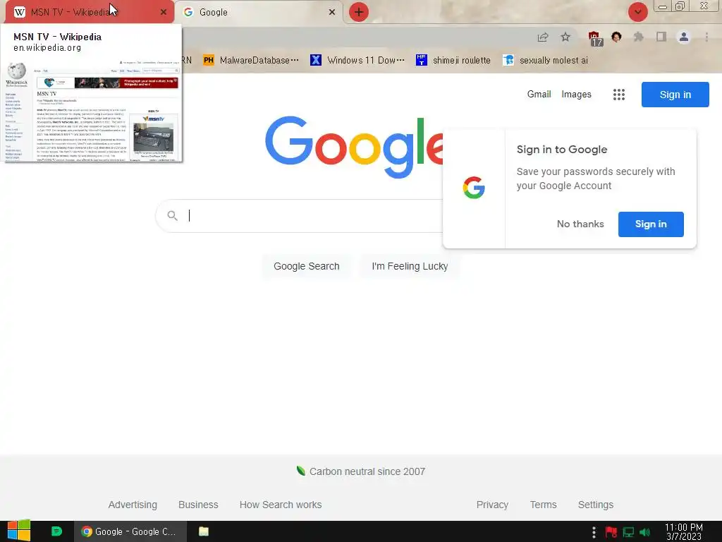Open a new tab with the plus button

[x=359, y=12]
